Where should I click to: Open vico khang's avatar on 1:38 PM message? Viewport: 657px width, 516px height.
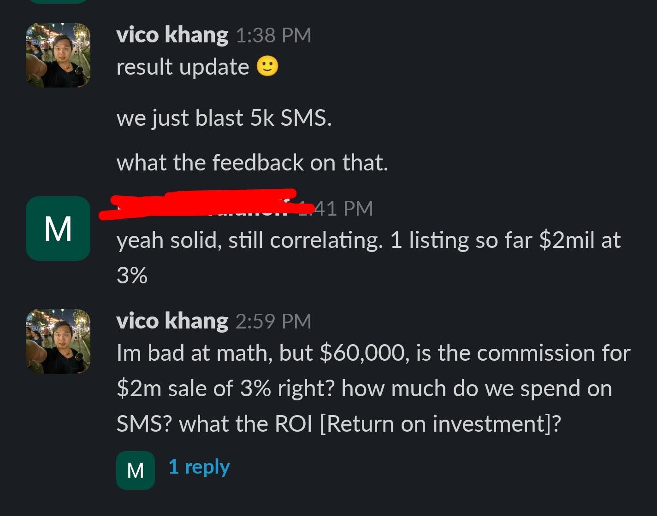point(58,55)
